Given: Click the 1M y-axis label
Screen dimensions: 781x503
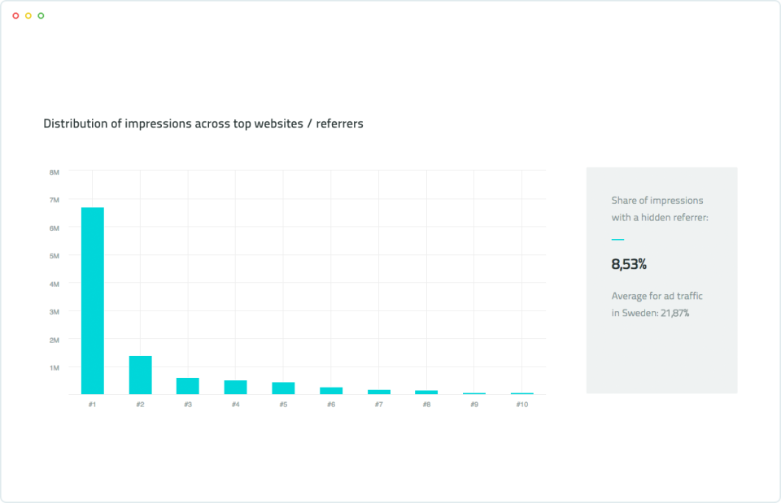Looking at the screenshot, I should tap(55, 367).
